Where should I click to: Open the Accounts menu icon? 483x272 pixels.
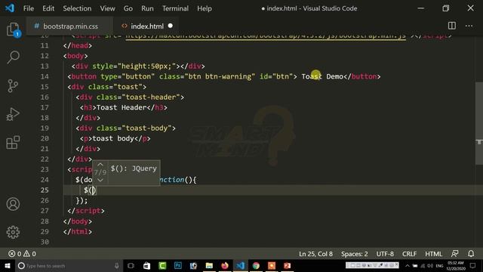click(13, 204)
